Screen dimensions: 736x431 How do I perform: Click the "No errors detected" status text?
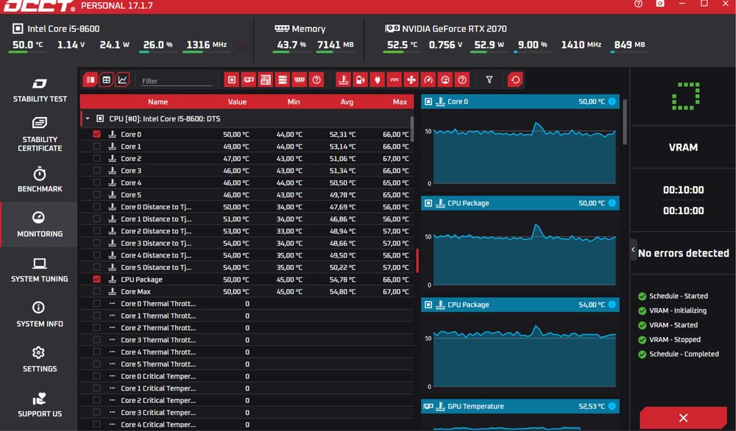click(x=684, y=253)
